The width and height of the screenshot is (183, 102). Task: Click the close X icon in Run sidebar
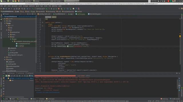coord(4,94)
